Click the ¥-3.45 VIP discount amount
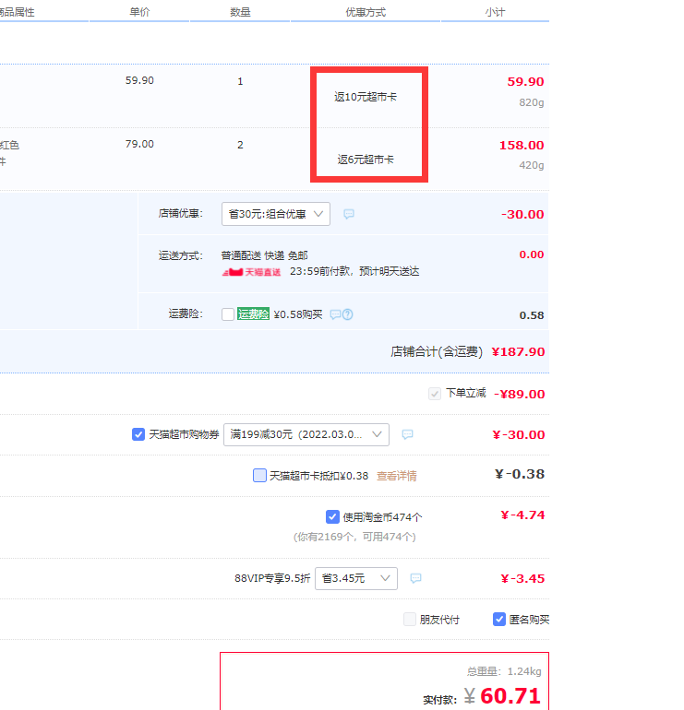This screenshot has height=710, width=684. coord(522,579)
